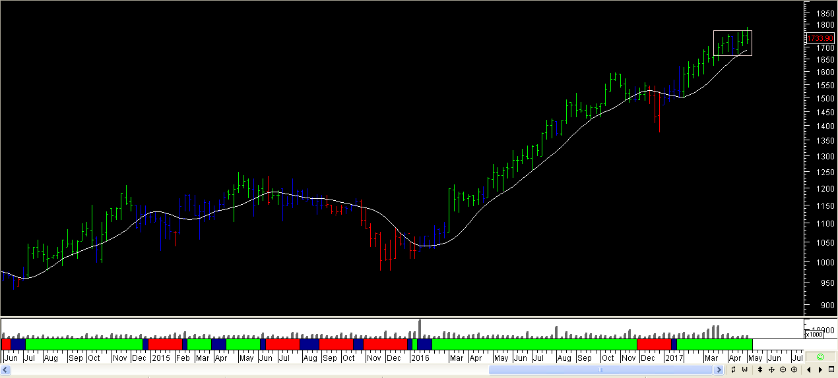Click the 2017 label on time axis
838x378 pixels.
click(674, 358)
